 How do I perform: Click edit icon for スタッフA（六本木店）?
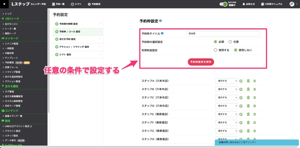click(241, 81)
